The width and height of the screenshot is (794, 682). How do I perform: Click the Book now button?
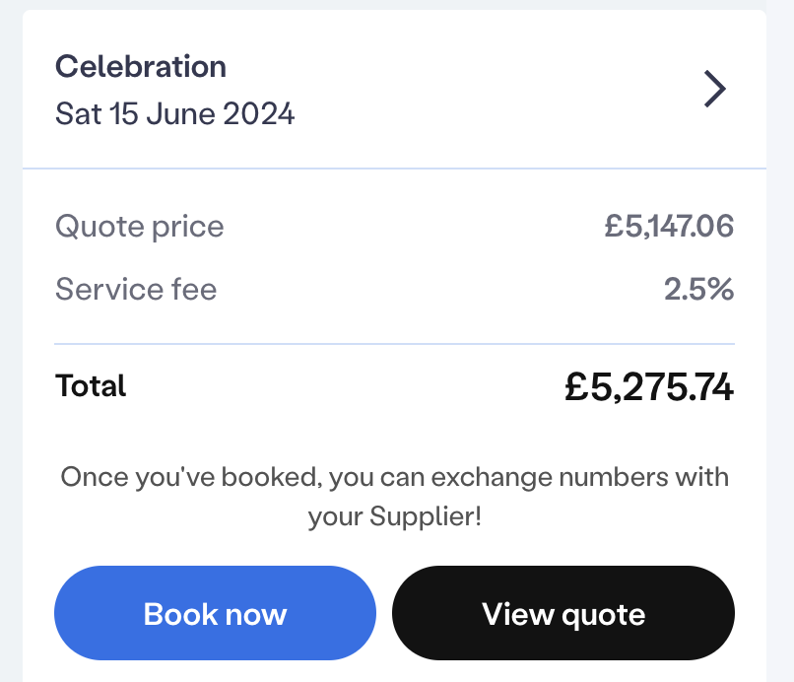215,613
